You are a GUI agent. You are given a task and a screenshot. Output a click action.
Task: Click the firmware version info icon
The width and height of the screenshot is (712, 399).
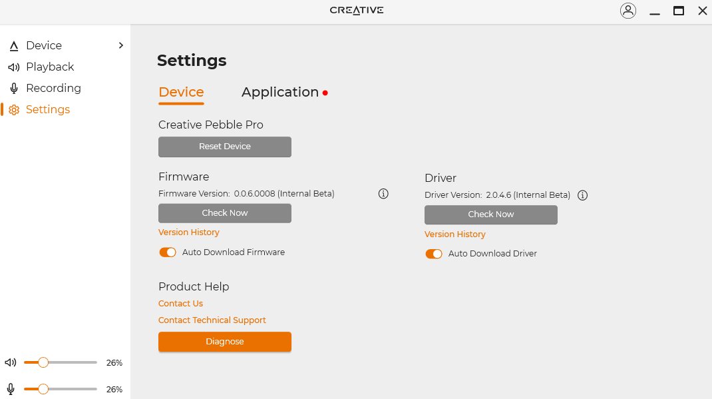point(383,194)
